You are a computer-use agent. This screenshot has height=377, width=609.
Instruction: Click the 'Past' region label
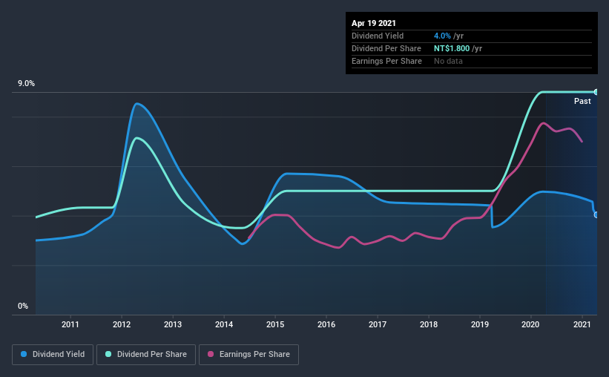(x=582, y=101)
